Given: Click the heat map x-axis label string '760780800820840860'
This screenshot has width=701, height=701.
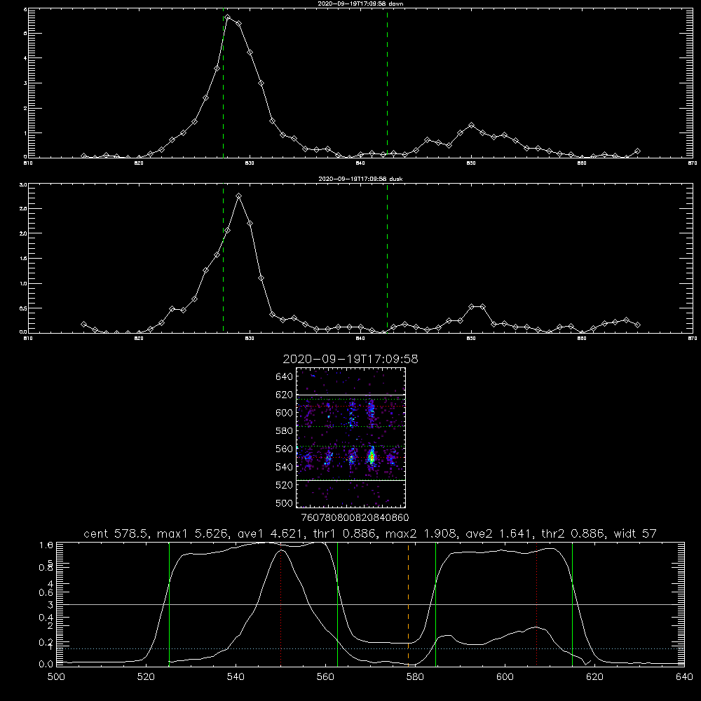Looking at the screenshot, I should [x=355, y=518].
